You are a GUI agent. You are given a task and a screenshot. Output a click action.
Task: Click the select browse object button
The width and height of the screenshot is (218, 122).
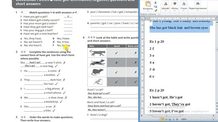tap(217, 109)
